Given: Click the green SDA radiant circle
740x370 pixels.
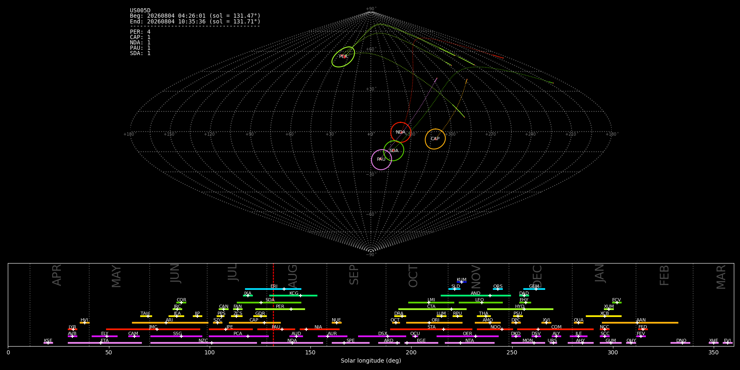Looking at the screenshot, I should coord(394,151).
